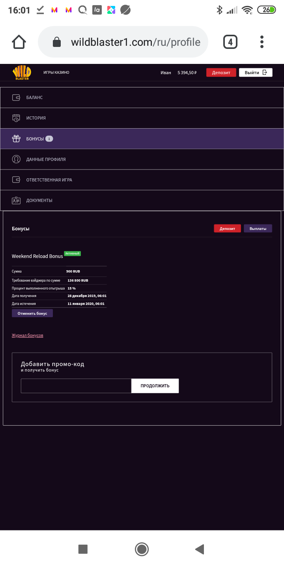Viewport: 284px width, 568px height.
Task: Open the История menu section
Action: pos(36,118)
